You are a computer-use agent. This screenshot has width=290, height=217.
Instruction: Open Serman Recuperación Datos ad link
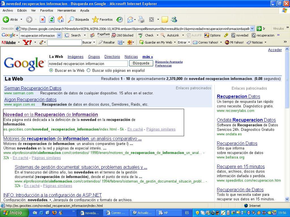pyautogui.click(x=33, y=88)
